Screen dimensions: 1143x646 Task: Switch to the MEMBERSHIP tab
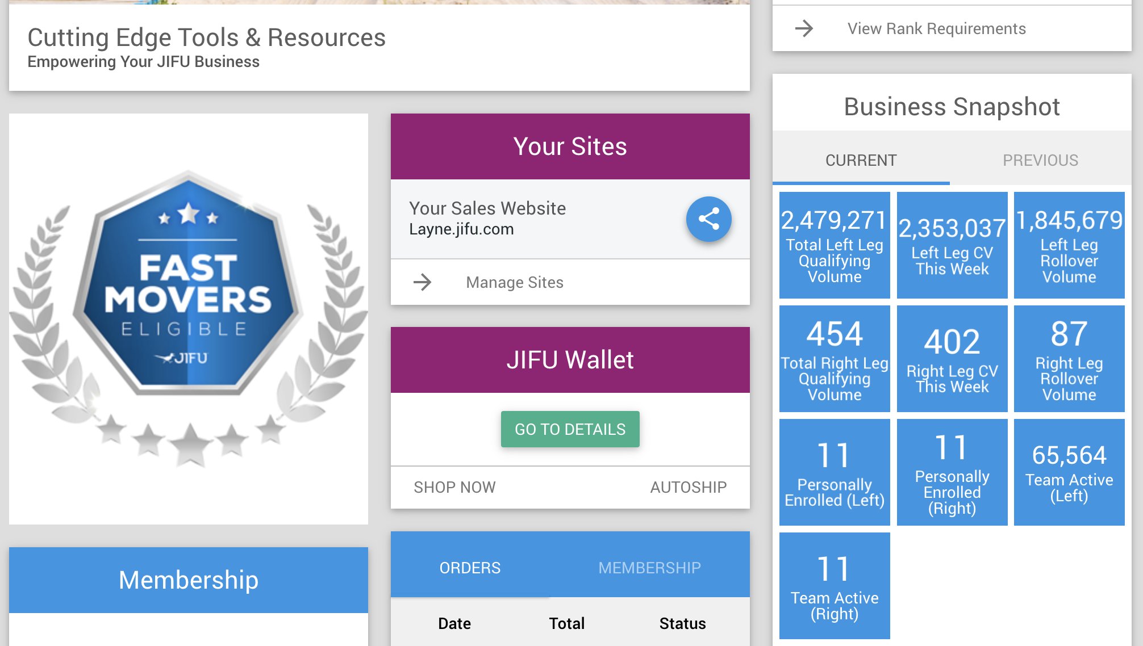click(649, 568)
